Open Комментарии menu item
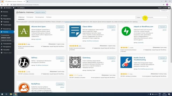 7,25
